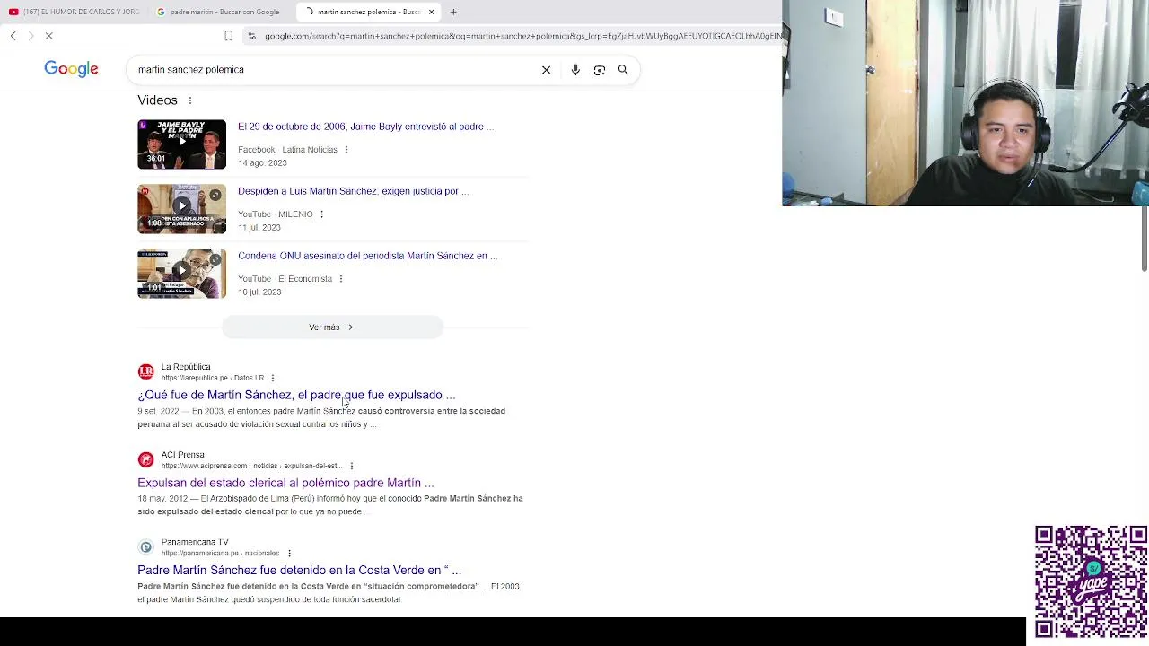The height and width of the screenshot is (646, 1149).
Task: Stop page loading with the X button
Action: click(x=49, y=36)
